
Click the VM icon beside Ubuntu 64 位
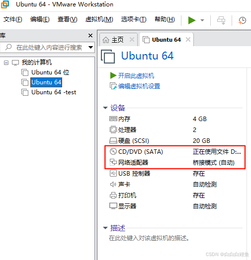[25, 72]
